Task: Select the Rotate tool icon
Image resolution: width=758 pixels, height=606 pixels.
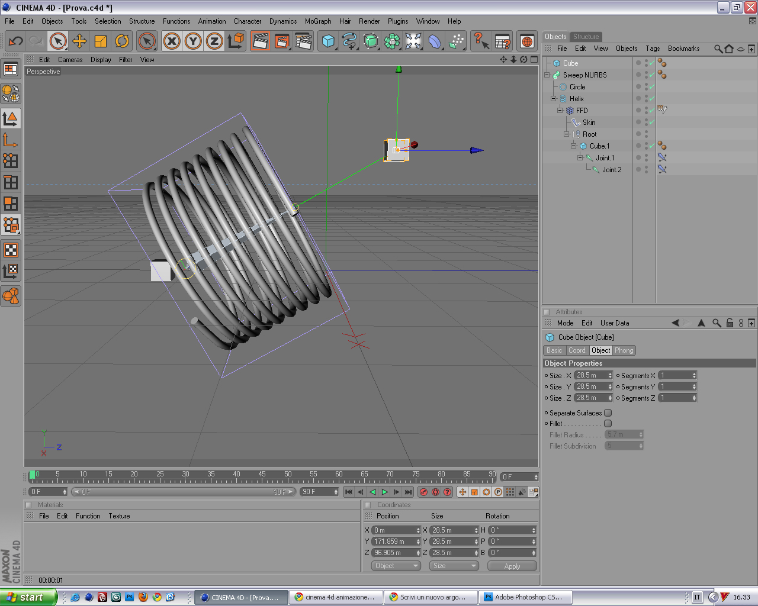Action: [122, 41]
